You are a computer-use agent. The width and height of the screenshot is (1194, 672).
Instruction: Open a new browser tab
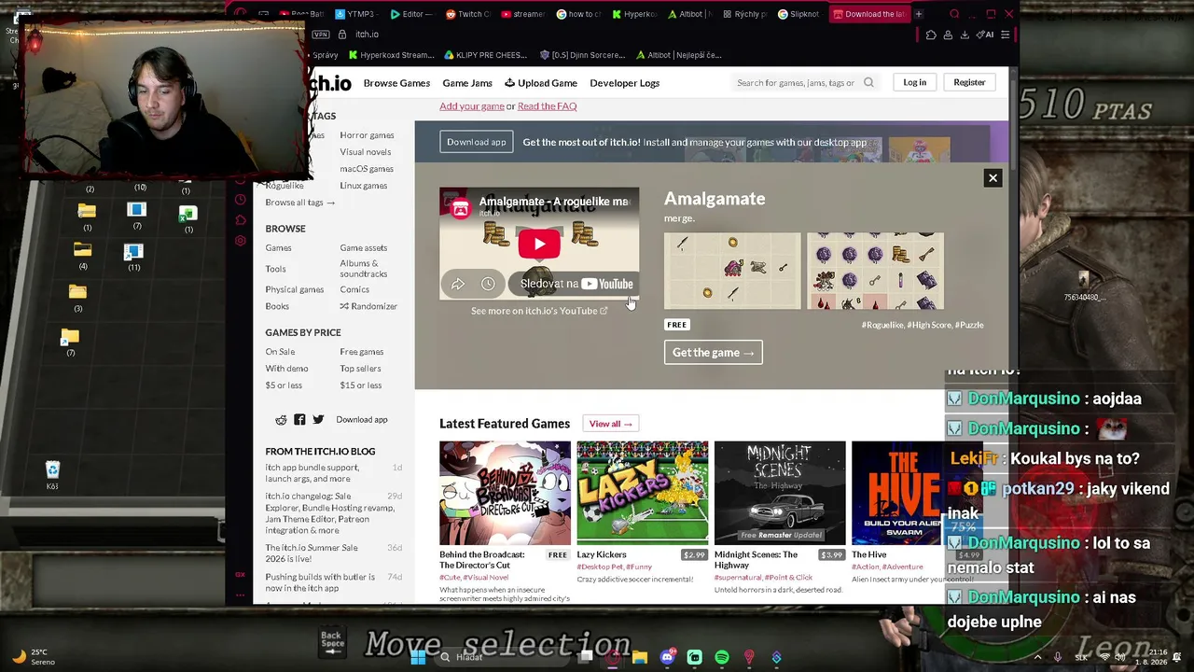[x=918, y=14]
